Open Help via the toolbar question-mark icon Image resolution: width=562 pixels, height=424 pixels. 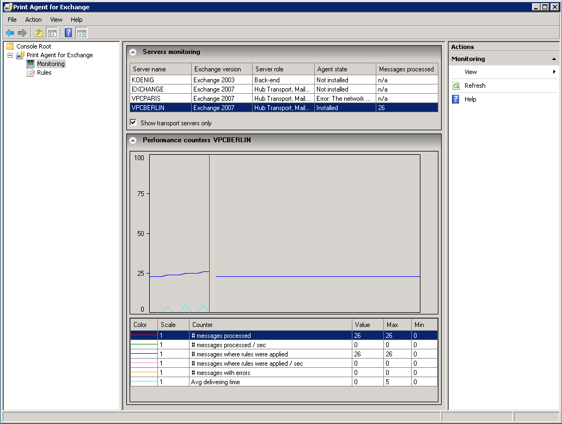pos(68,33)
